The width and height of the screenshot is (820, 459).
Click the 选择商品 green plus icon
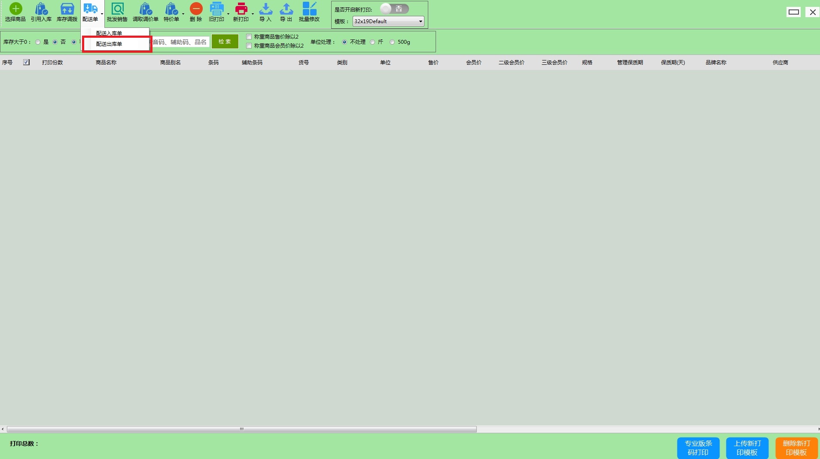tap(15, 9)
